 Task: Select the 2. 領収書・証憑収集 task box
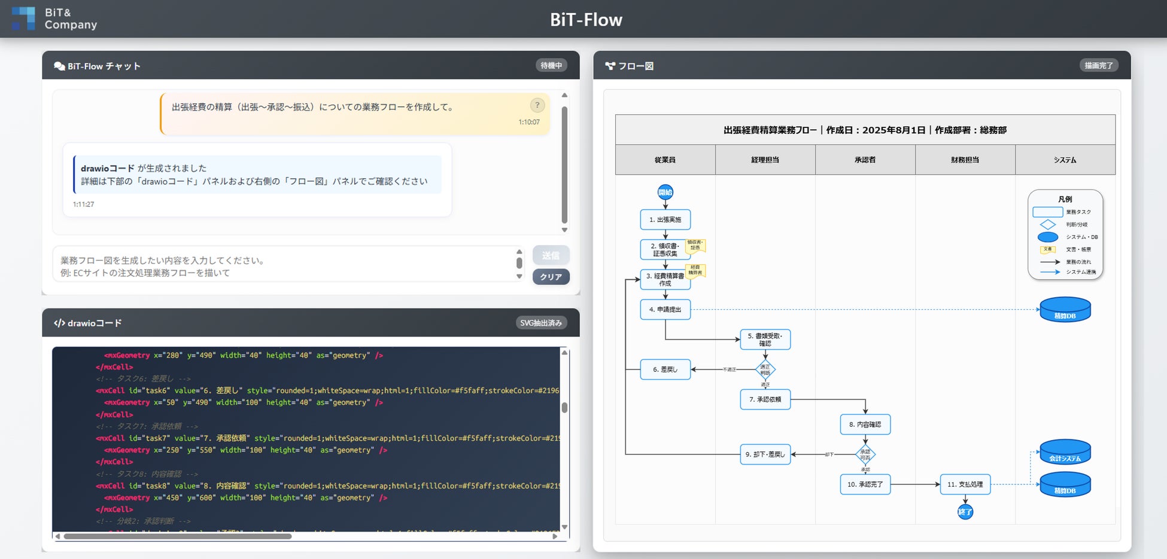[x=665, y=249]
